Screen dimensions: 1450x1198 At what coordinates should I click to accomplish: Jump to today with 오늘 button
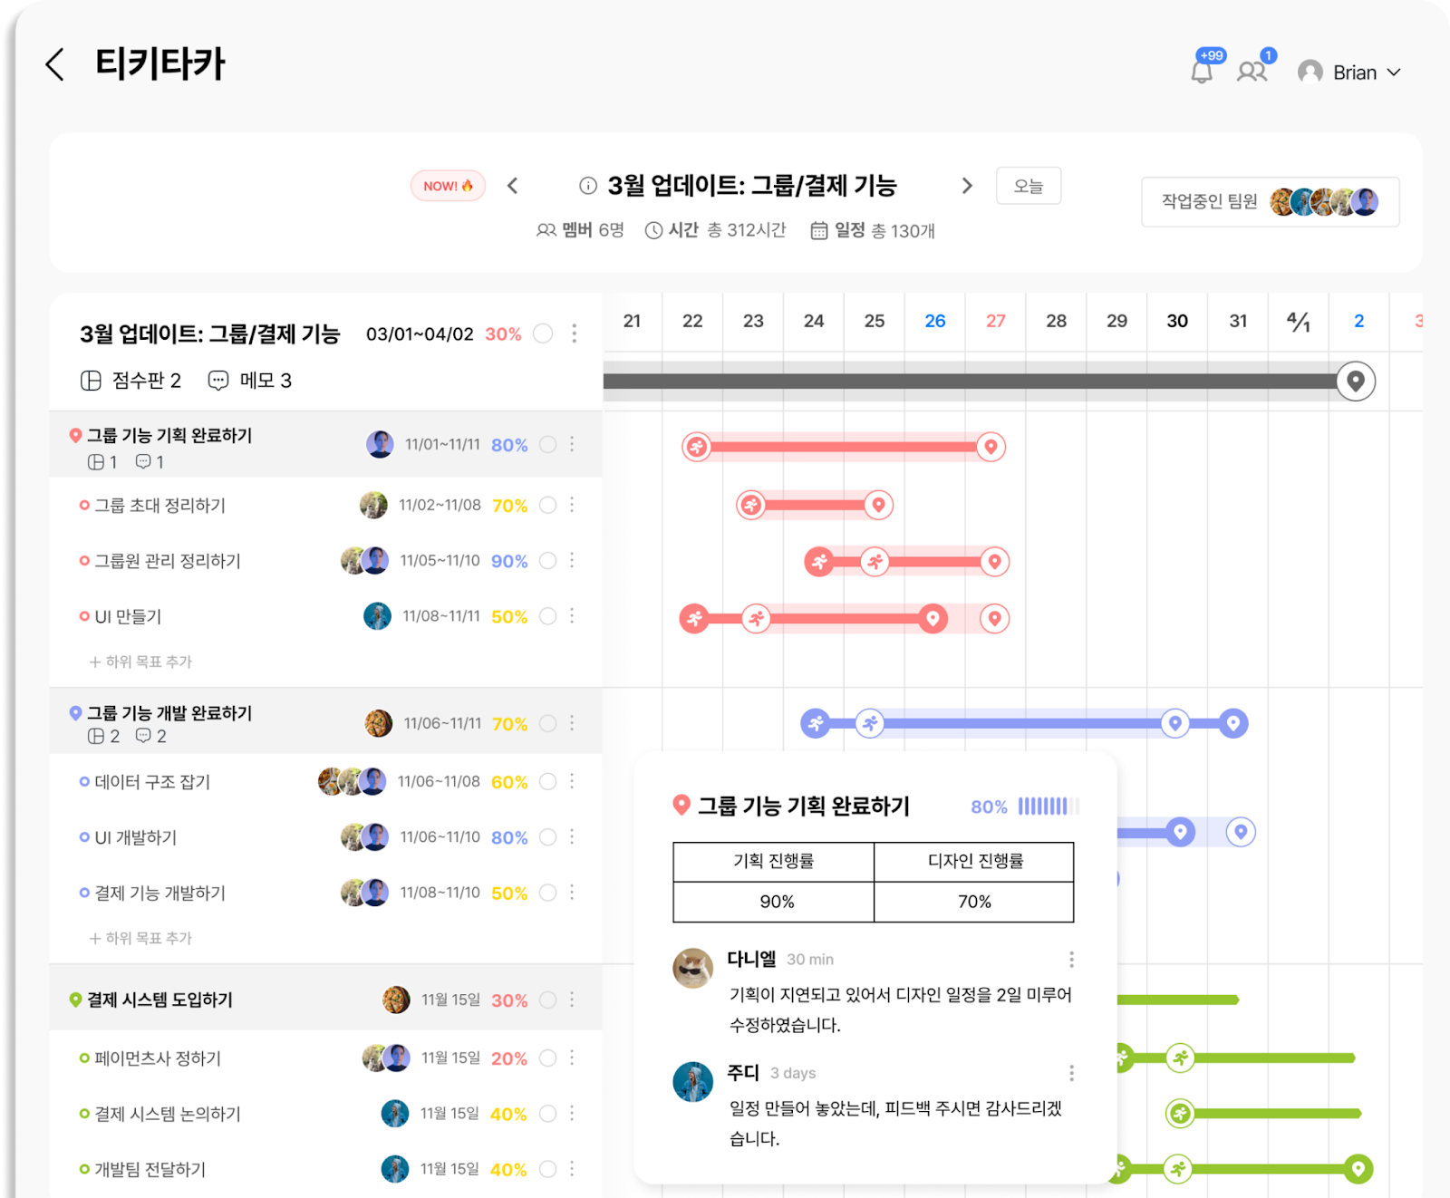pos(1029,186)
